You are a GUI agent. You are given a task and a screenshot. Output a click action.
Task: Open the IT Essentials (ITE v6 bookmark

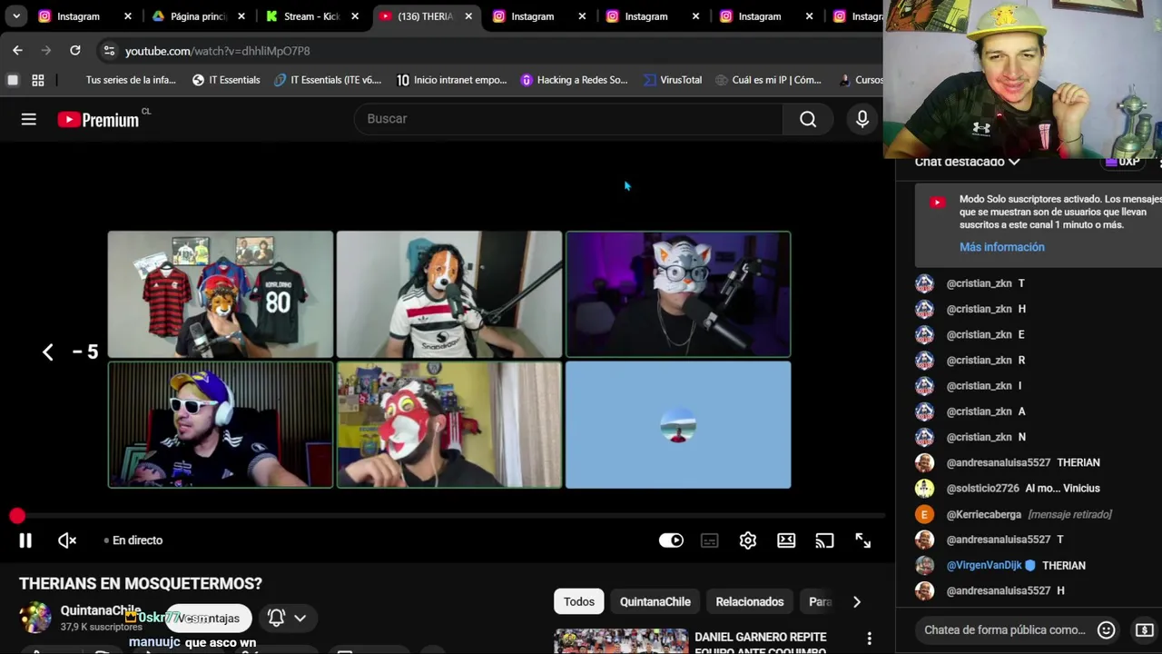click(328, 80)
